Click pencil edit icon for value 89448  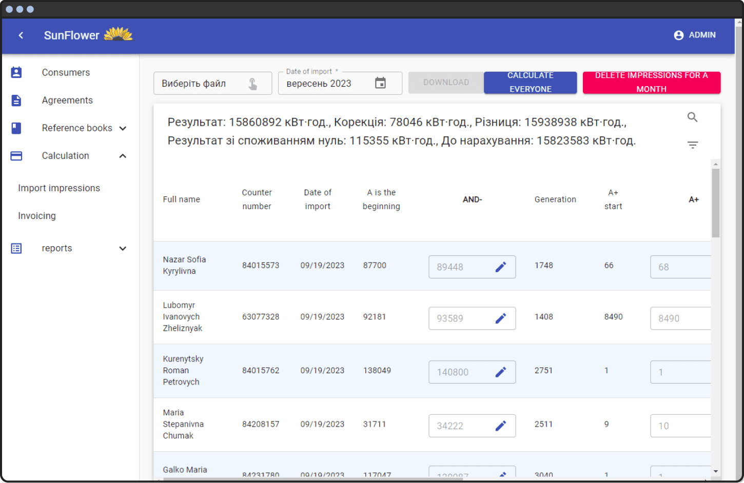tap(500, 267)
